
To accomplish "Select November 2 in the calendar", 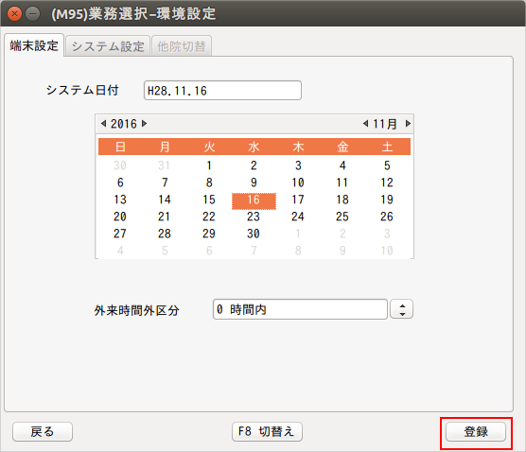I will (x=254, y=165).
